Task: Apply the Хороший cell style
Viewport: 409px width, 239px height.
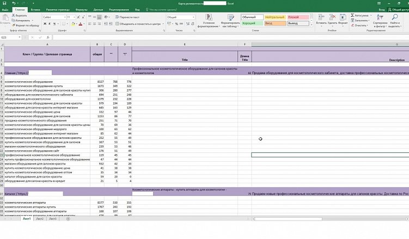Action: point(252,23)
